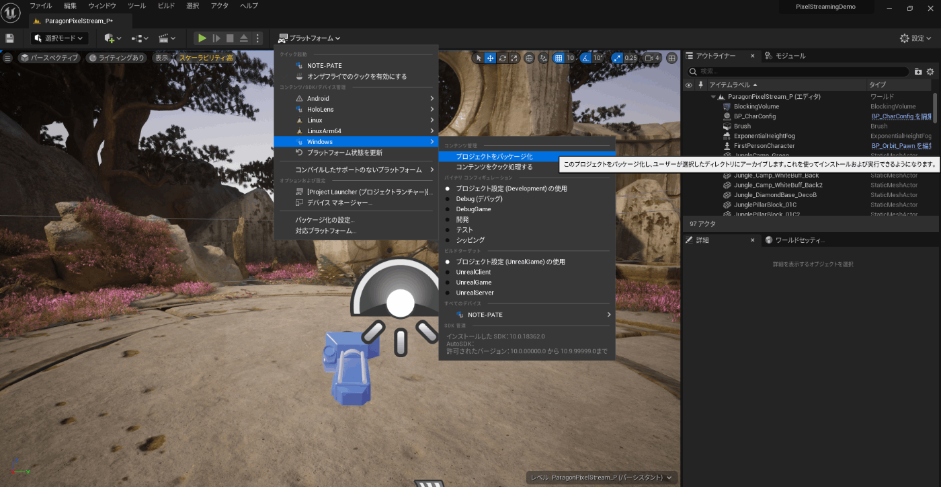The height and width of the screenshot is (487, 941).
Task: Open the add-content cube dropdown
Action: pos(112,38)
